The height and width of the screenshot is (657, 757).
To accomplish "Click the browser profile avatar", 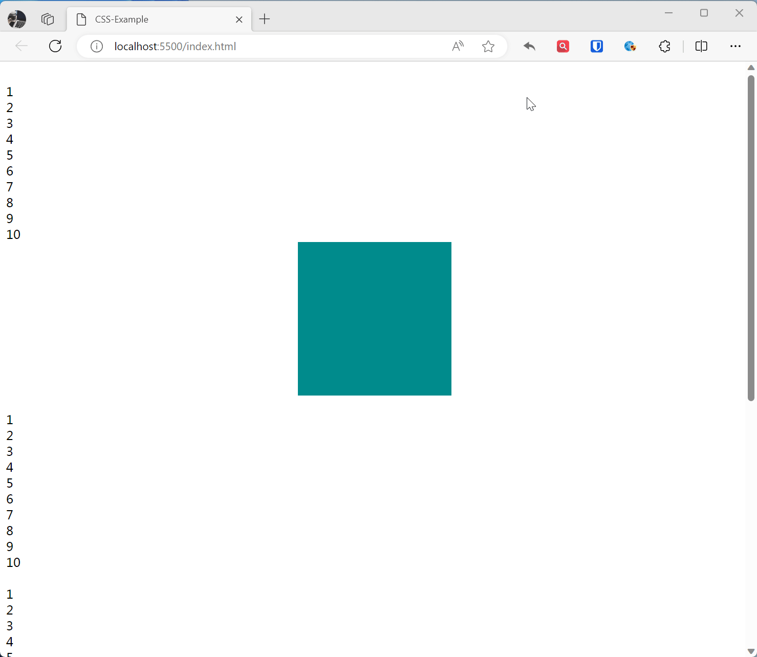I will pyautogui.click(x=17, y=19).
